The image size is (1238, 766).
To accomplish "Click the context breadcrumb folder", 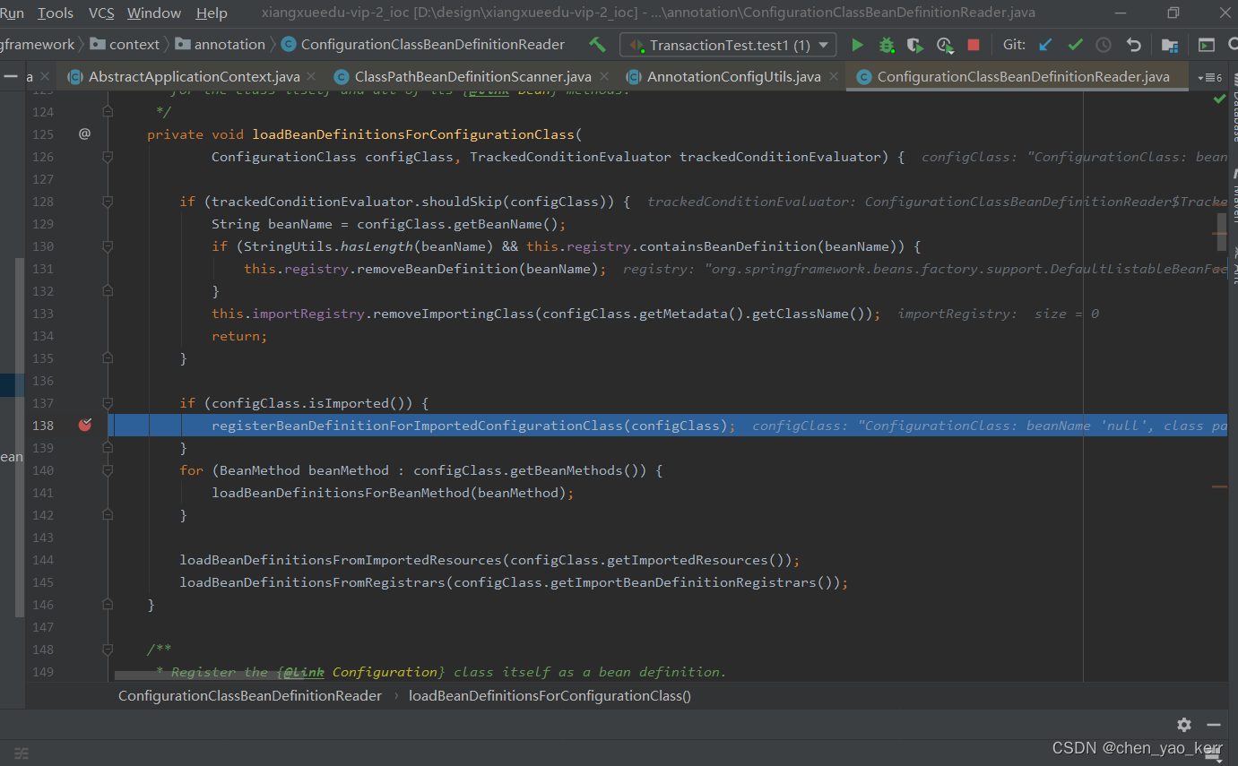I will pos(125,45).
